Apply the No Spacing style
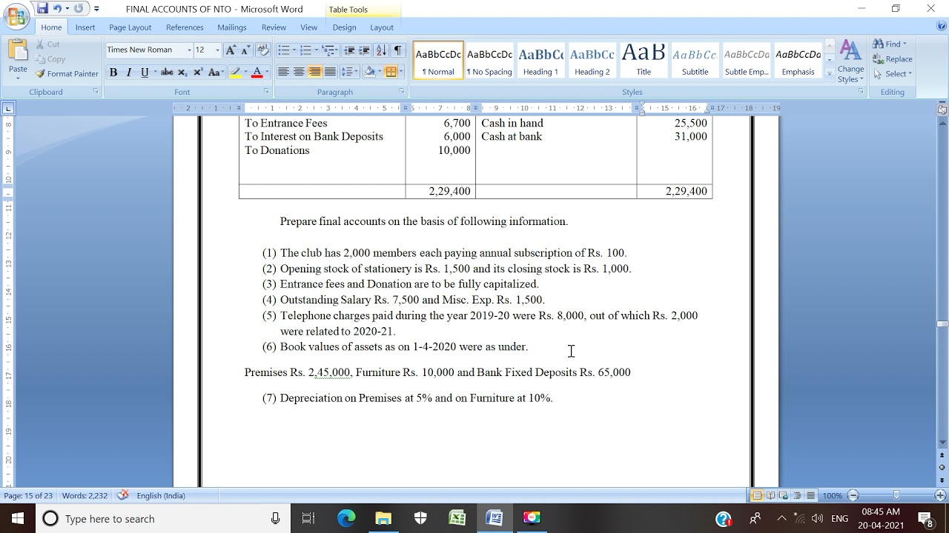 489,60
